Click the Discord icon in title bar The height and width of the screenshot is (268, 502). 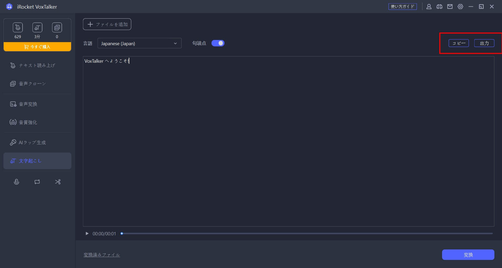tap(439, 7)
